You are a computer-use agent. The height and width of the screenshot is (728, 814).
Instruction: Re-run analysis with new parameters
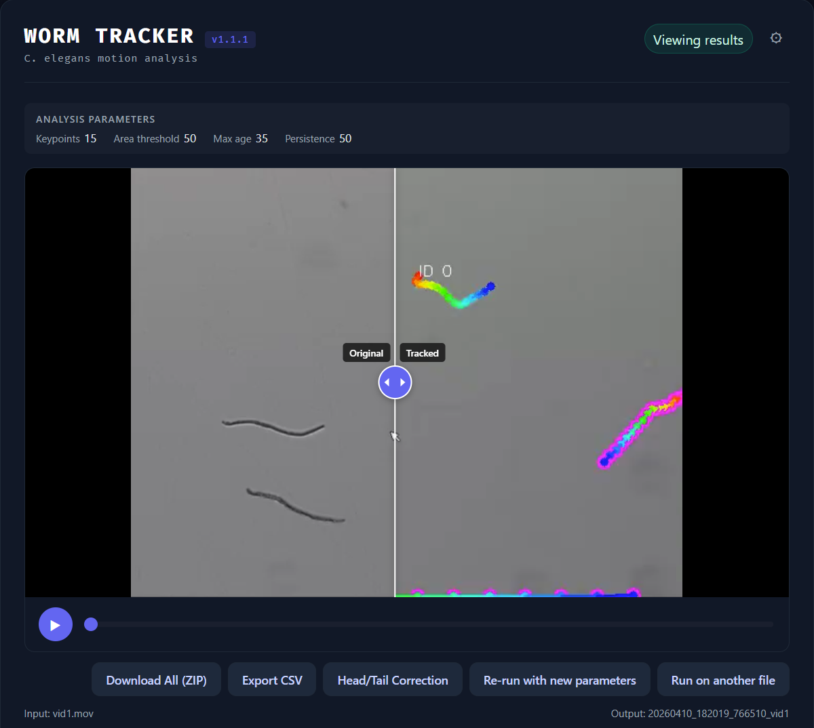[x=560, y=679]
